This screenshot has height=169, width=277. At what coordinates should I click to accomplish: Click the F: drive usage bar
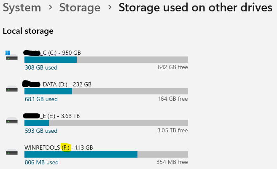click(x=106, y=155)
